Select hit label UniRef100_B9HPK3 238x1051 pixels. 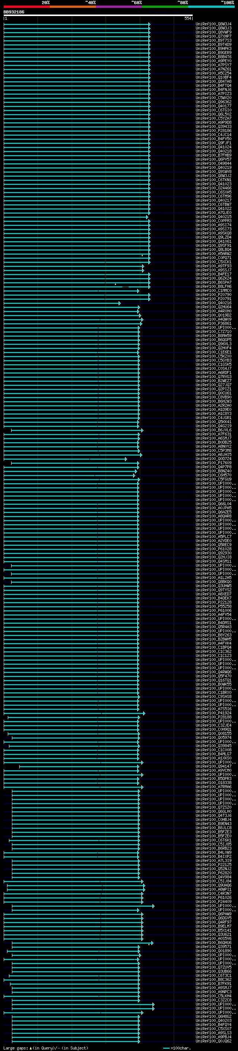[x=213, y=48]
